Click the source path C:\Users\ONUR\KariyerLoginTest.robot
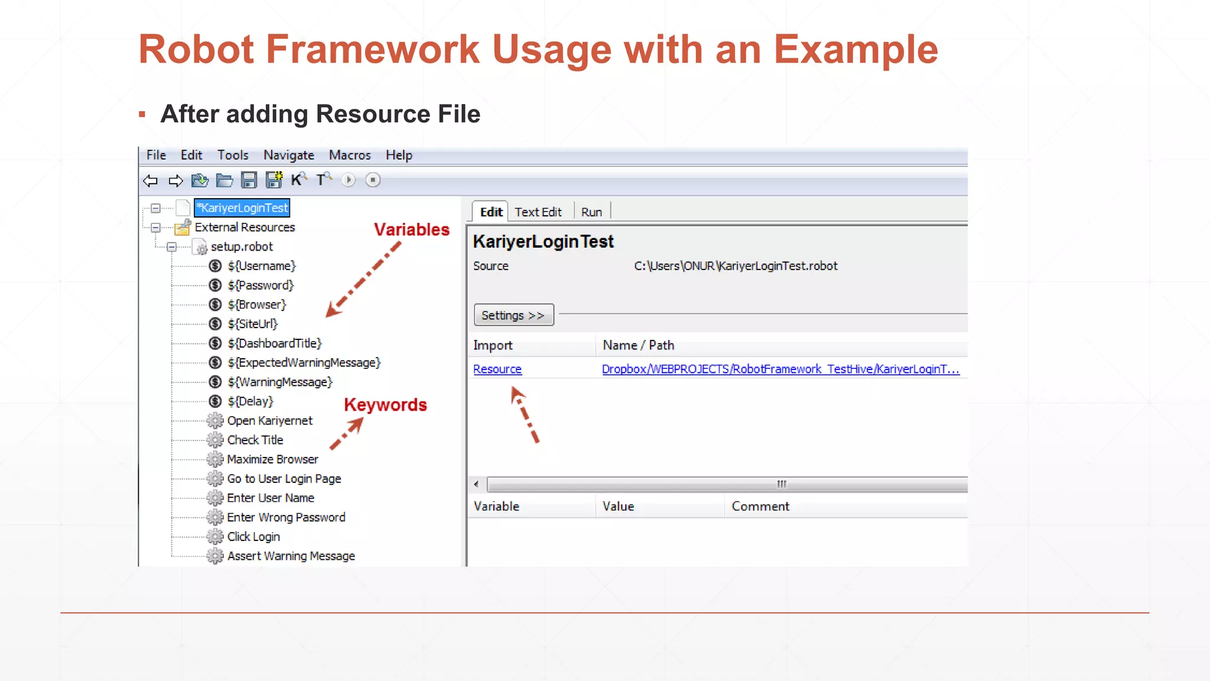The image size is (1210, 681). pyautogui.click(x=736, y=266)
